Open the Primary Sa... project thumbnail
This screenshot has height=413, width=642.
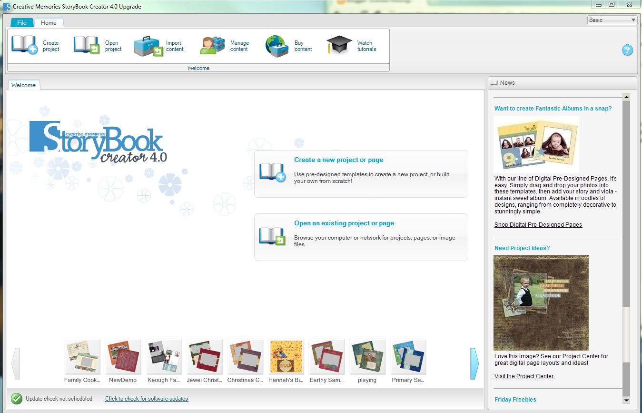pos(408,357)
